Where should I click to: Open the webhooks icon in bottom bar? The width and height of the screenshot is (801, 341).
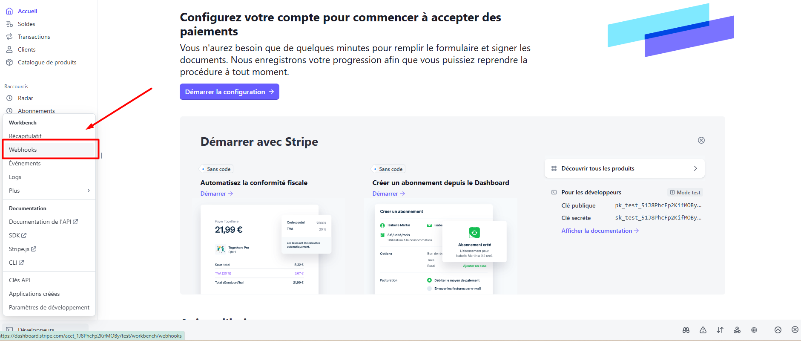(x=737, y=330)
